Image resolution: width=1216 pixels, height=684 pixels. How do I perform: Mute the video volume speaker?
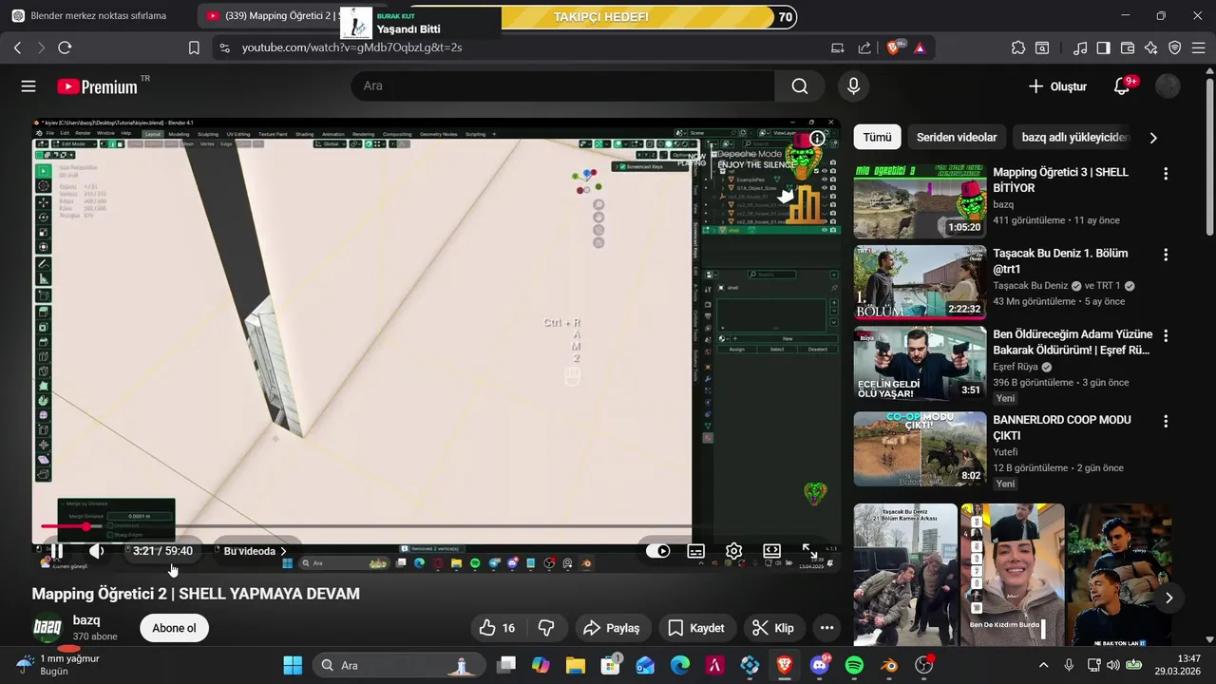[x=97, y=551]
